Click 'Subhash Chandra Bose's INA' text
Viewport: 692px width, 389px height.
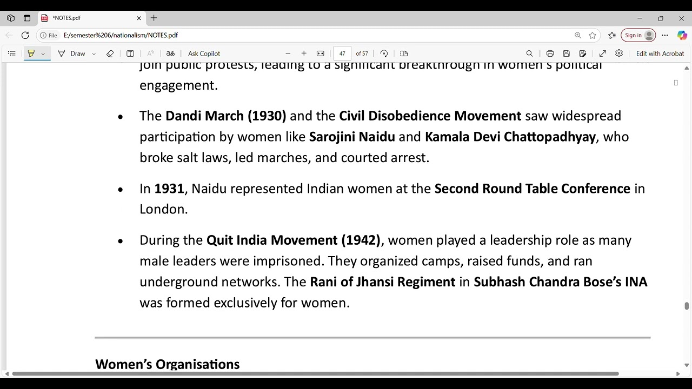[x=561, y=282]
